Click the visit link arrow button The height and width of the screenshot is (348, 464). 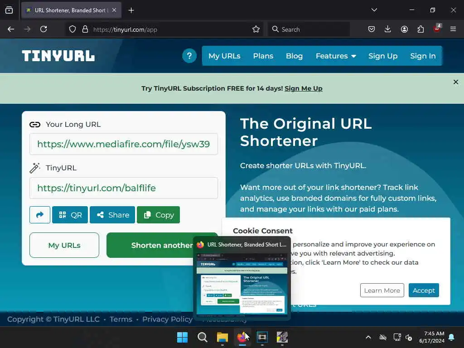40,215
